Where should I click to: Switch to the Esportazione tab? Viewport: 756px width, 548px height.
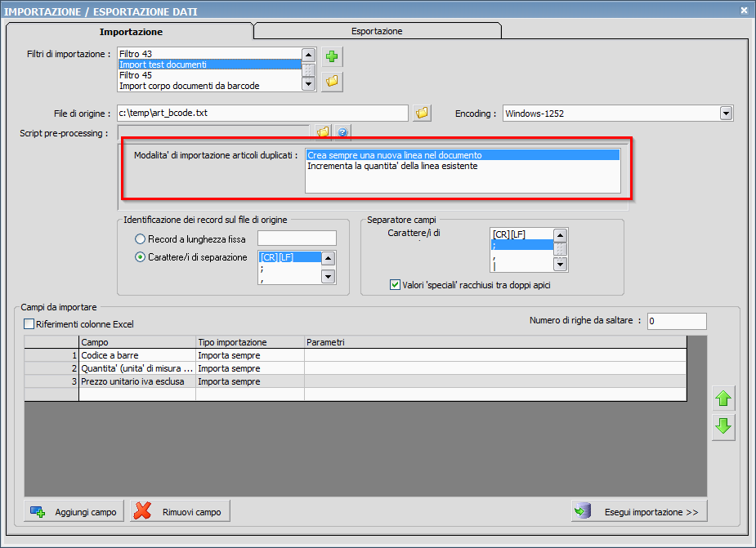tap(377, 31)
